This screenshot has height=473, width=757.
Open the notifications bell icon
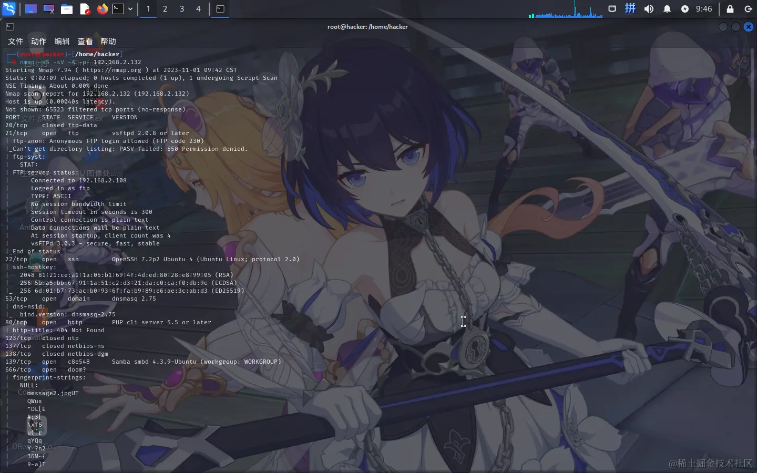[667, 9]
